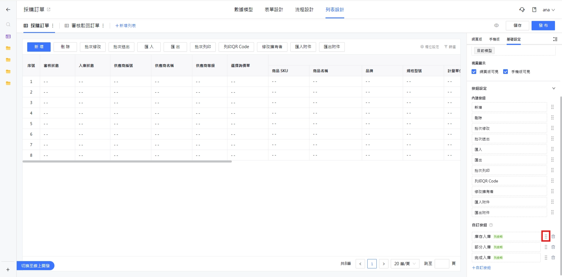This screenshot has width=562, height=277.
Task: Click the table horizontal scrollbar
Action: (x=127, y=161)
